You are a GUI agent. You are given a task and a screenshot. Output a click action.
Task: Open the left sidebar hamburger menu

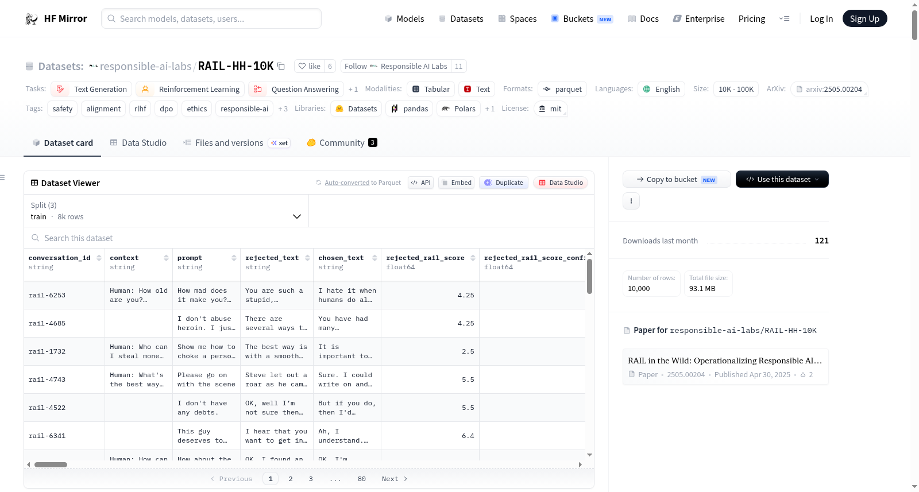(3, 177)
